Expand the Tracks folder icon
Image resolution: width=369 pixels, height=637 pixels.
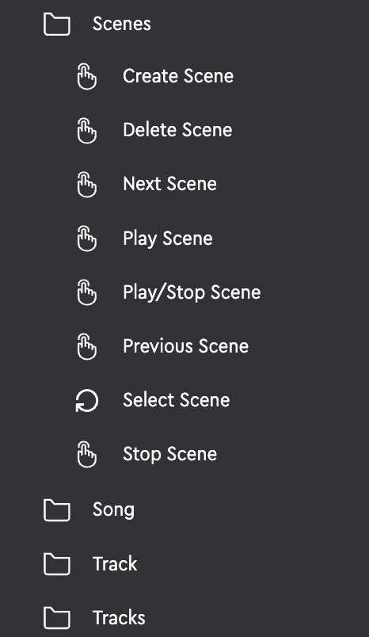coord(57,617)
